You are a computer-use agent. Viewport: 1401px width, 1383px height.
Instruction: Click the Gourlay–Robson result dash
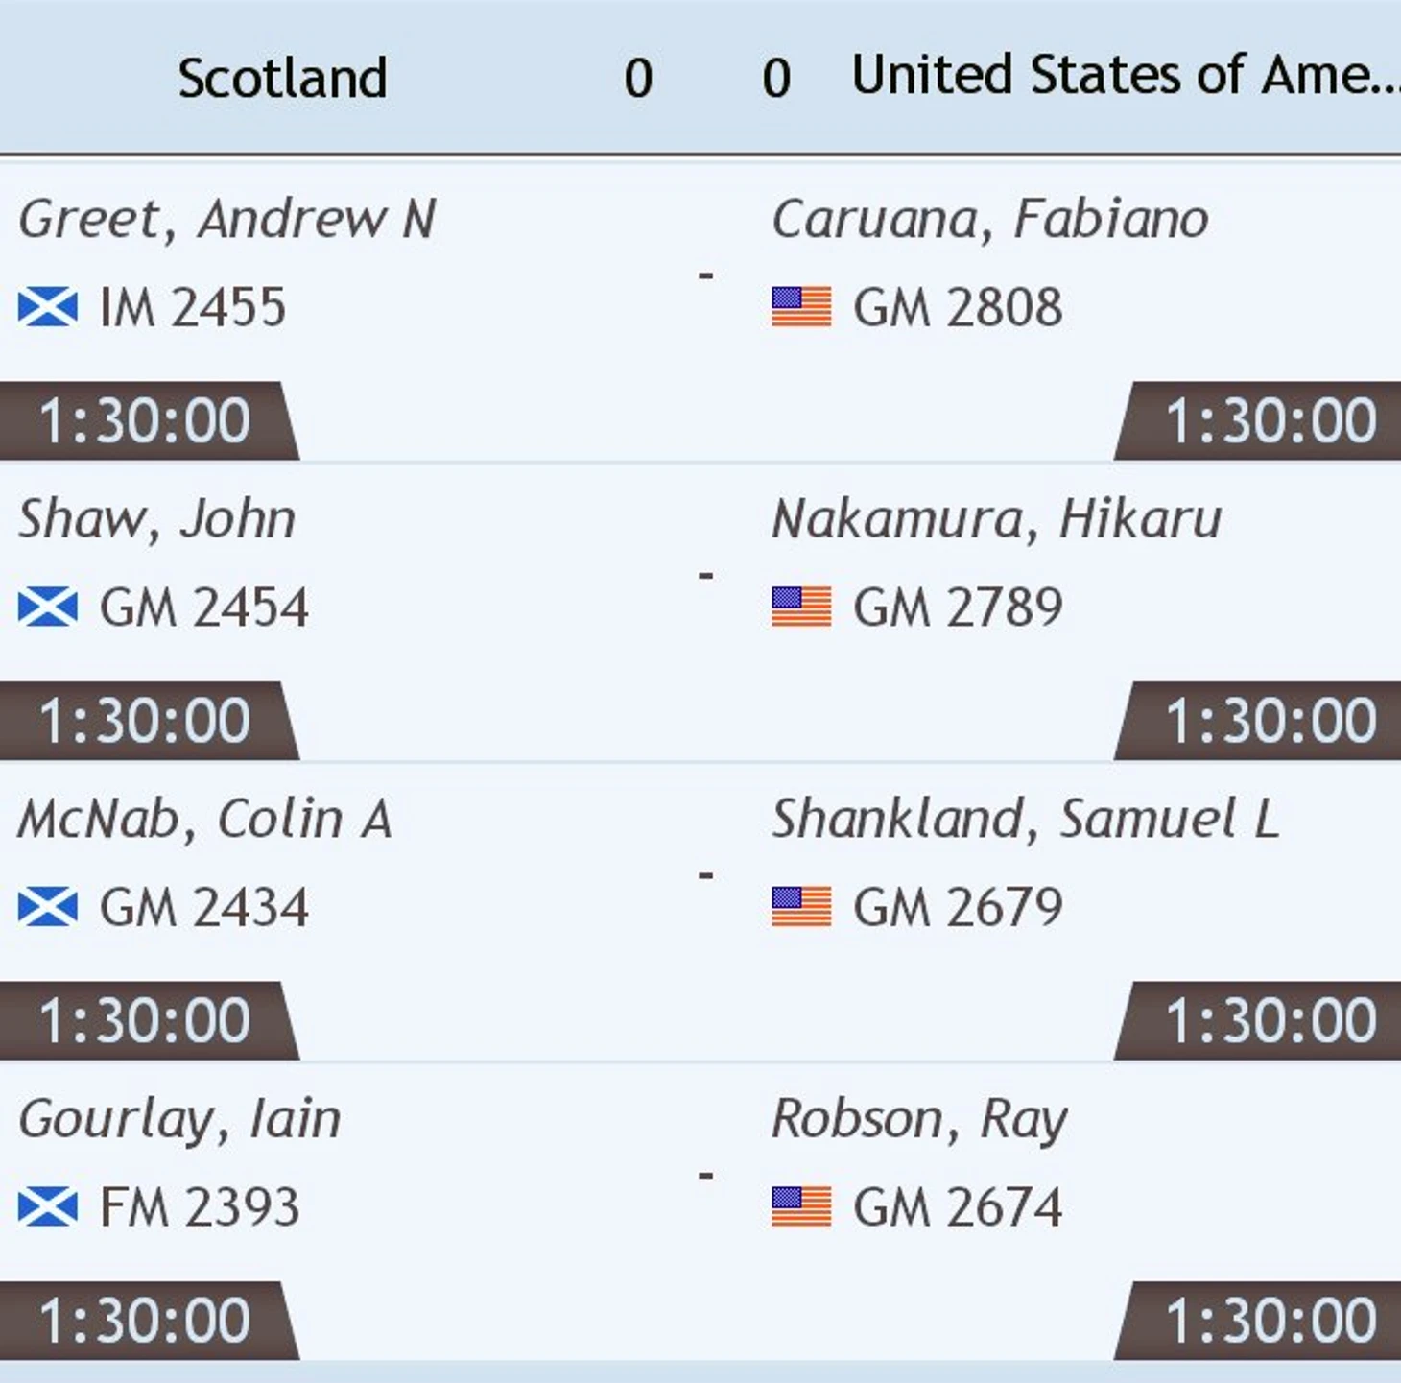pos(705,1175)
